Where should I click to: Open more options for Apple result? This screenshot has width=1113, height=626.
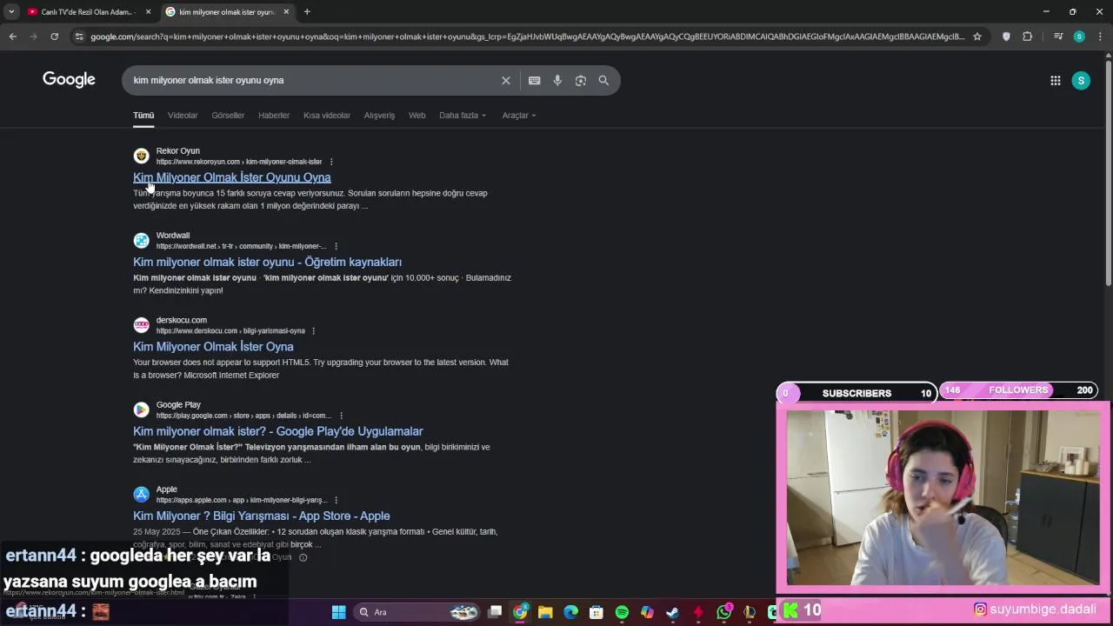pyautogui.click(x=336, y=500)
